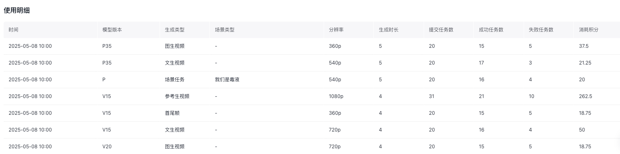
Task: Click the 场景任务 generation type cell
Action: (x=175, y=80)
